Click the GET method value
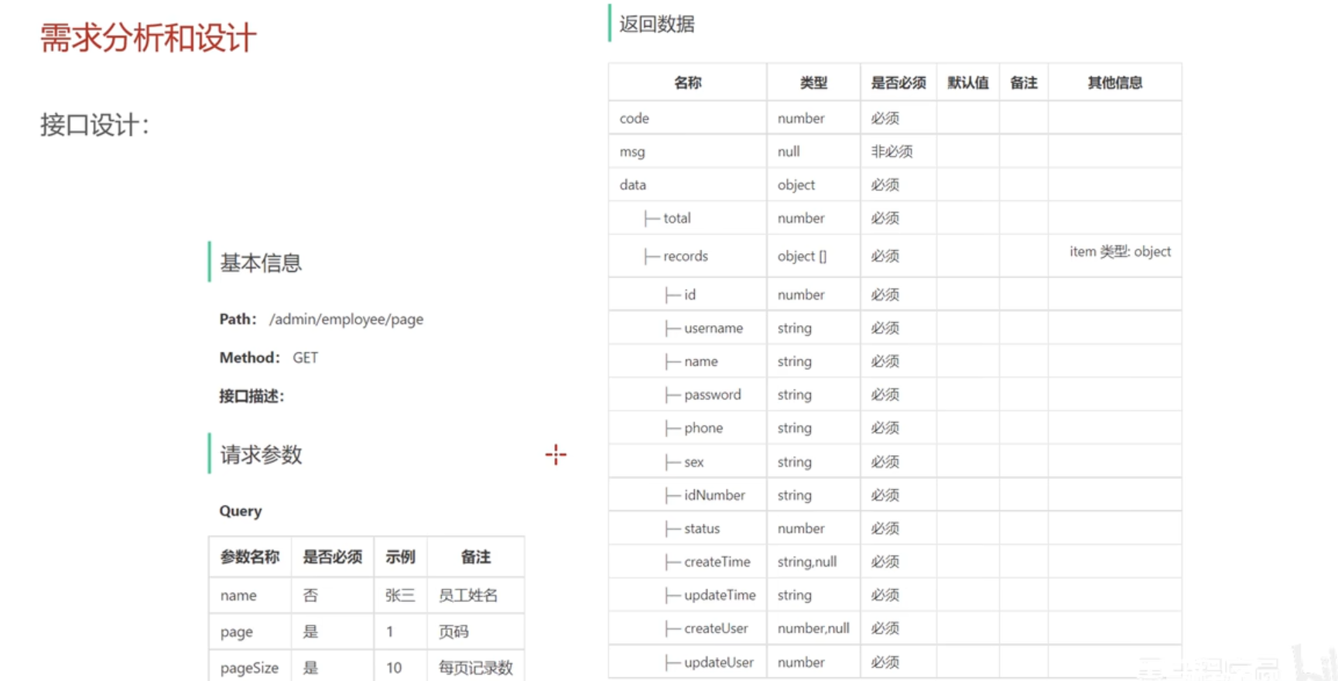This screenshot has width=1338, height=681. tap(305, 358)
